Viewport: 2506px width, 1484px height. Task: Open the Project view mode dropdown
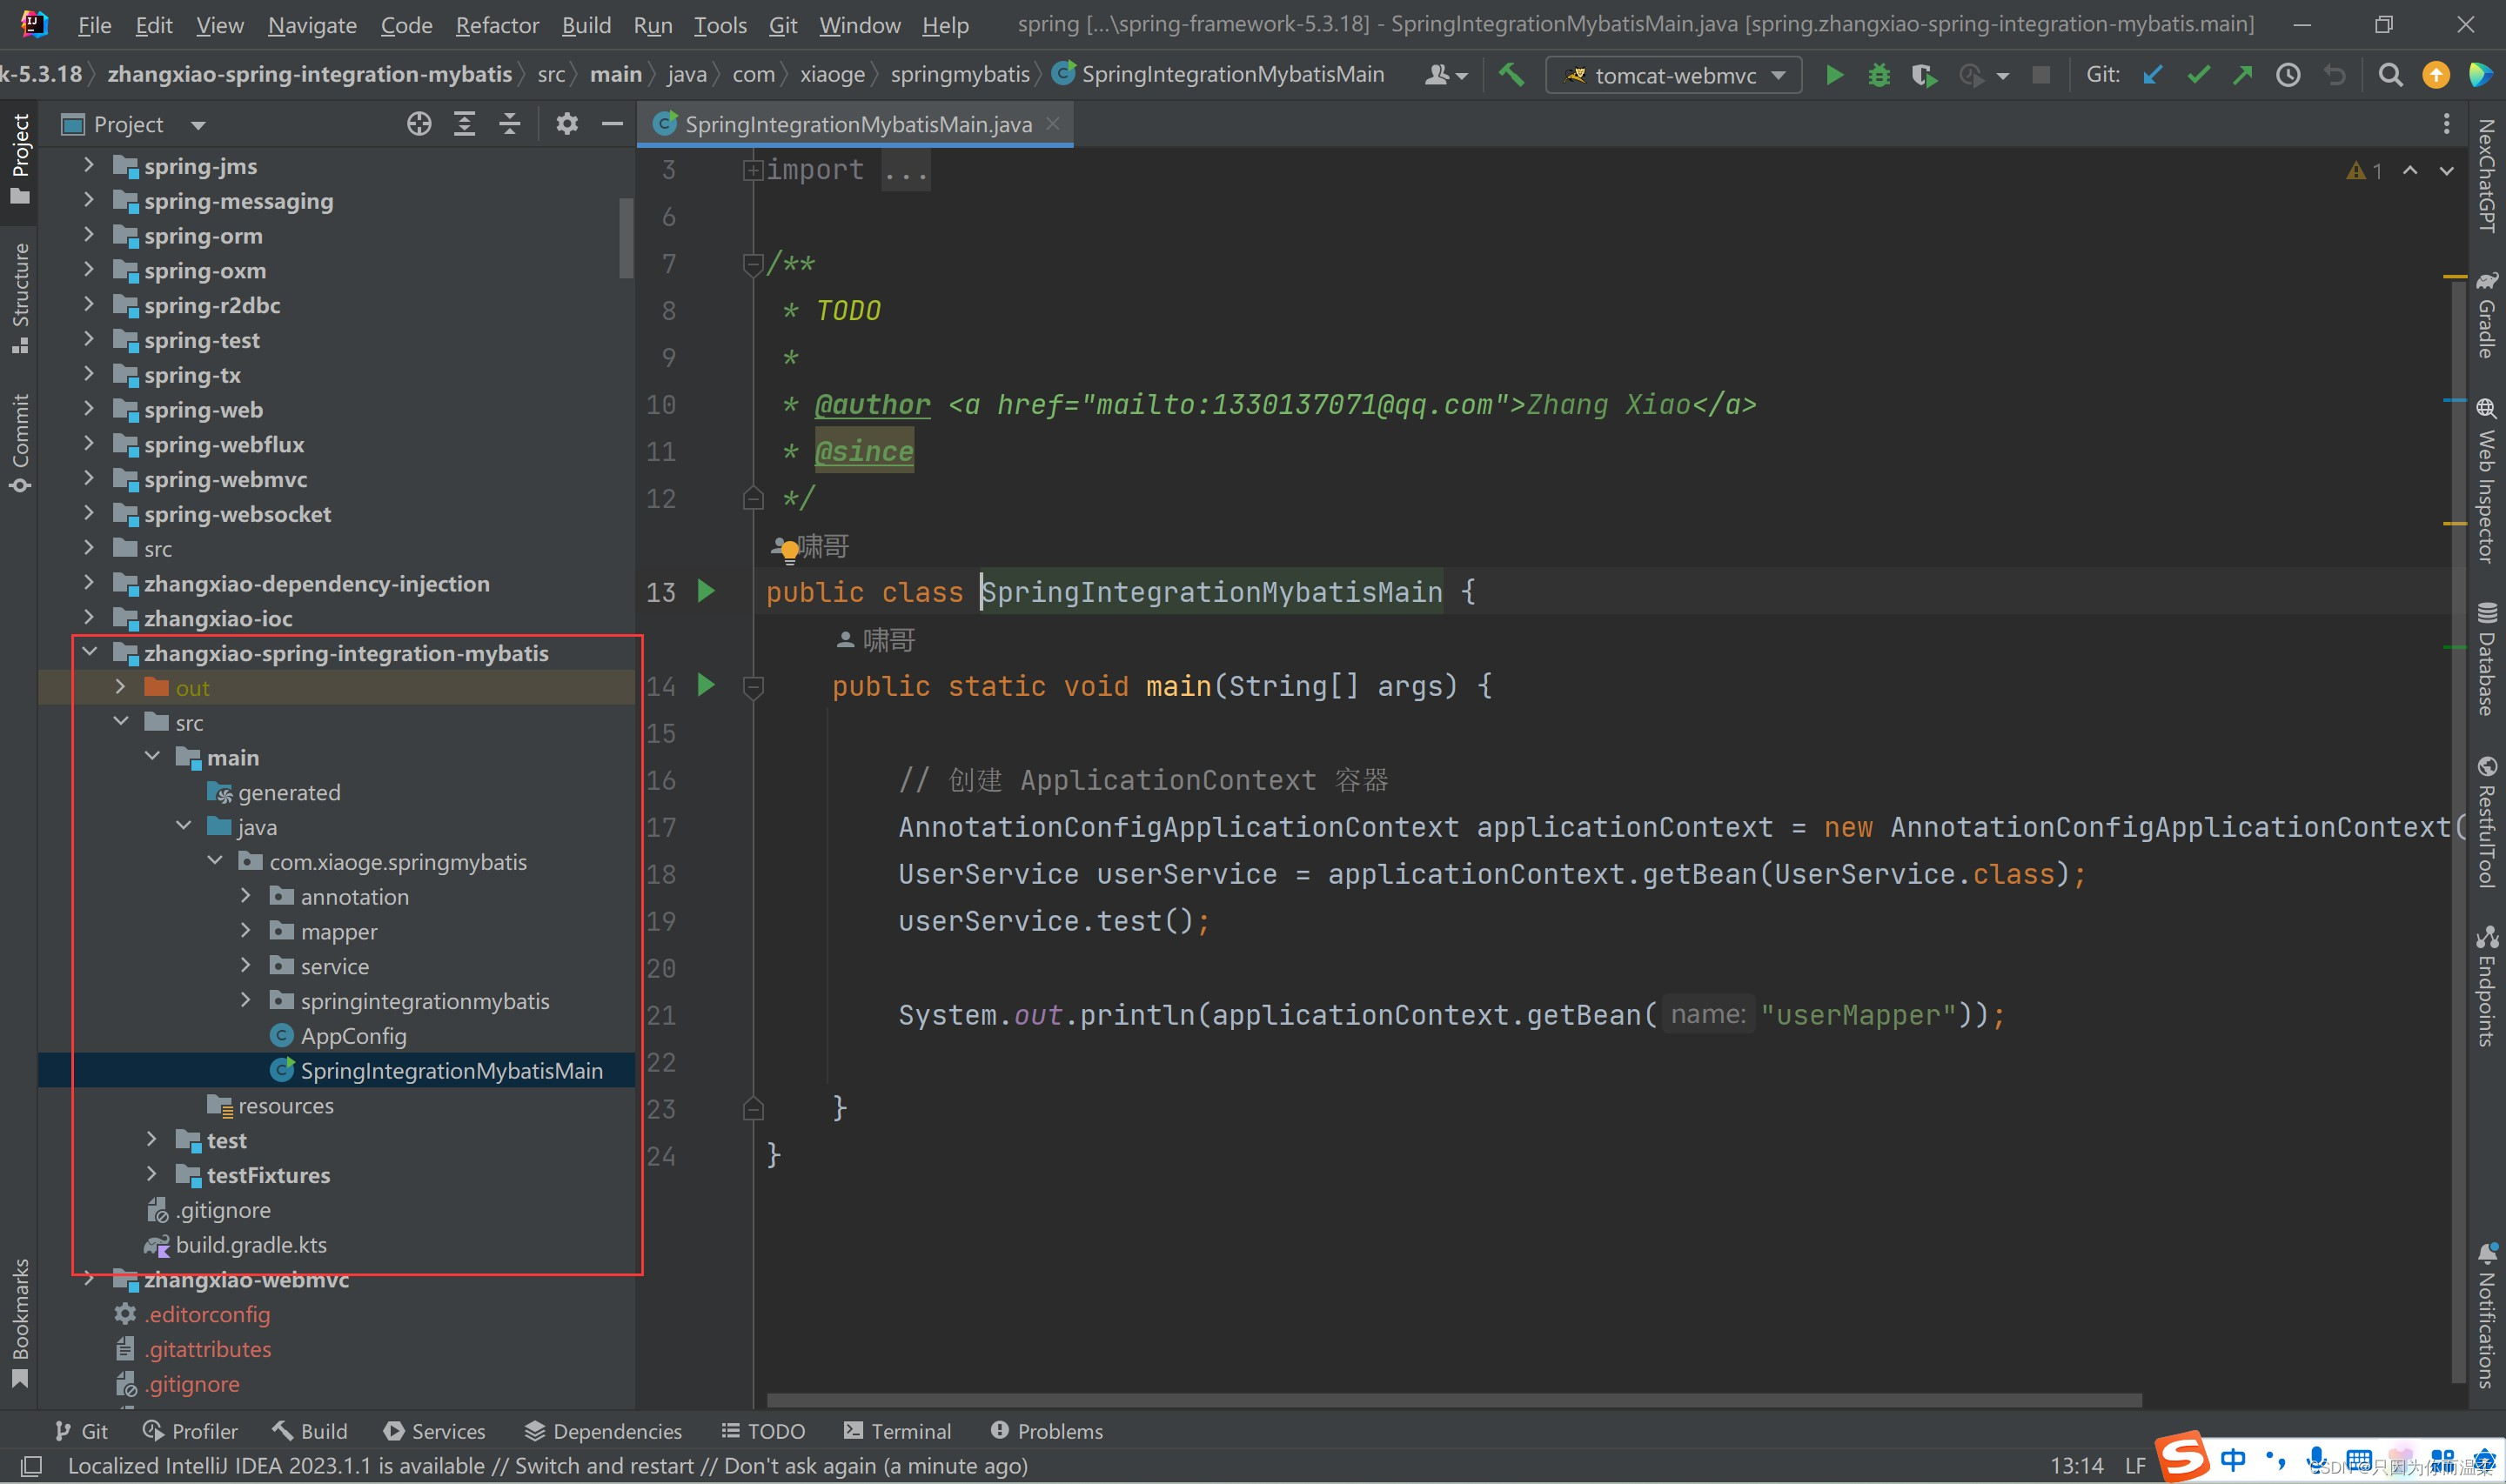pyautogui.click(x=198, y=125)
